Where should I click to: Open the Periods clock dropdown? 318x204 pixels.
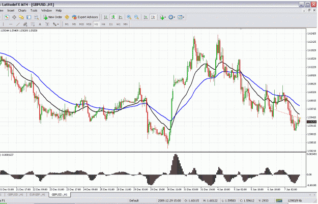pyautogui.click(x=171, y=17)
